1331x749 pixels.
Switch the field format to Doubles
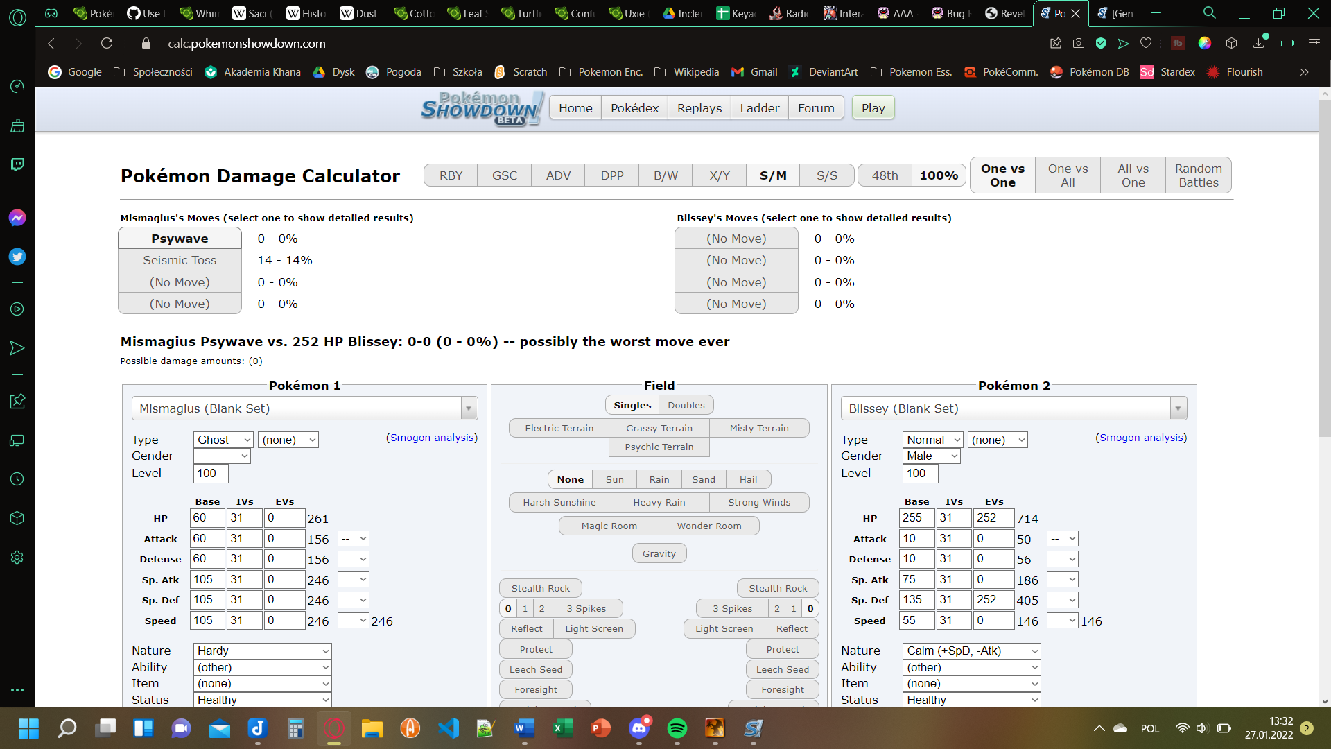click(686, 405)
